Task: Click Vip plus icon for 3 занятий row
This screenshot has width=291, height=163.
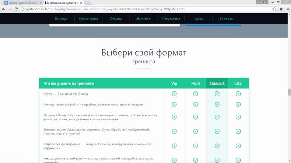Action: coord(174,94)
